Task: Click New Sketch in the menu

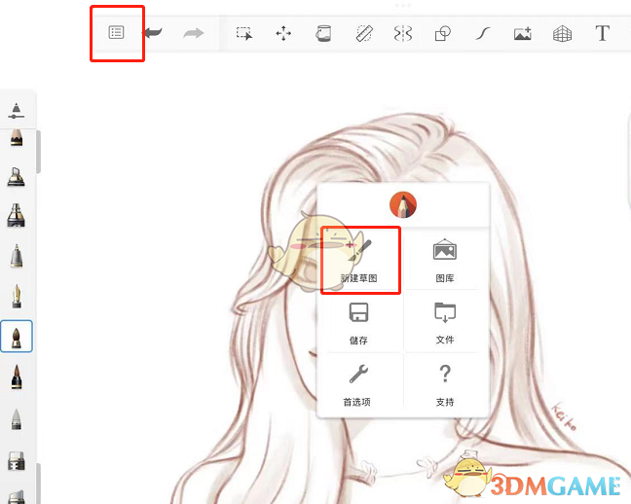Action: tap(359, 261)
